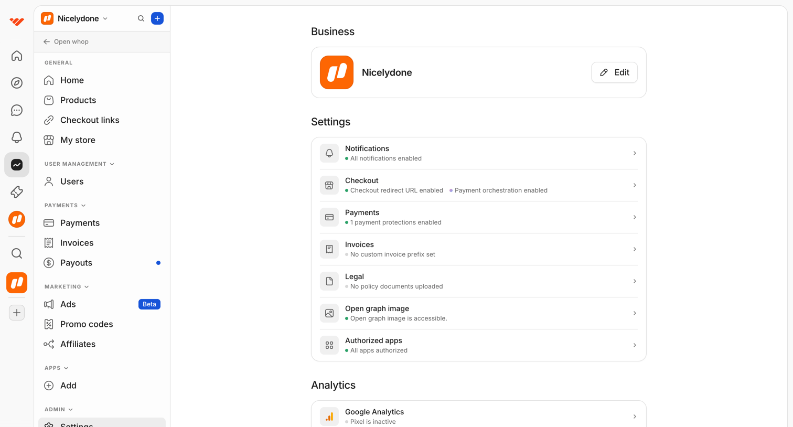
Task: Open Ads in the sidebar
Action: pos(102,304)
